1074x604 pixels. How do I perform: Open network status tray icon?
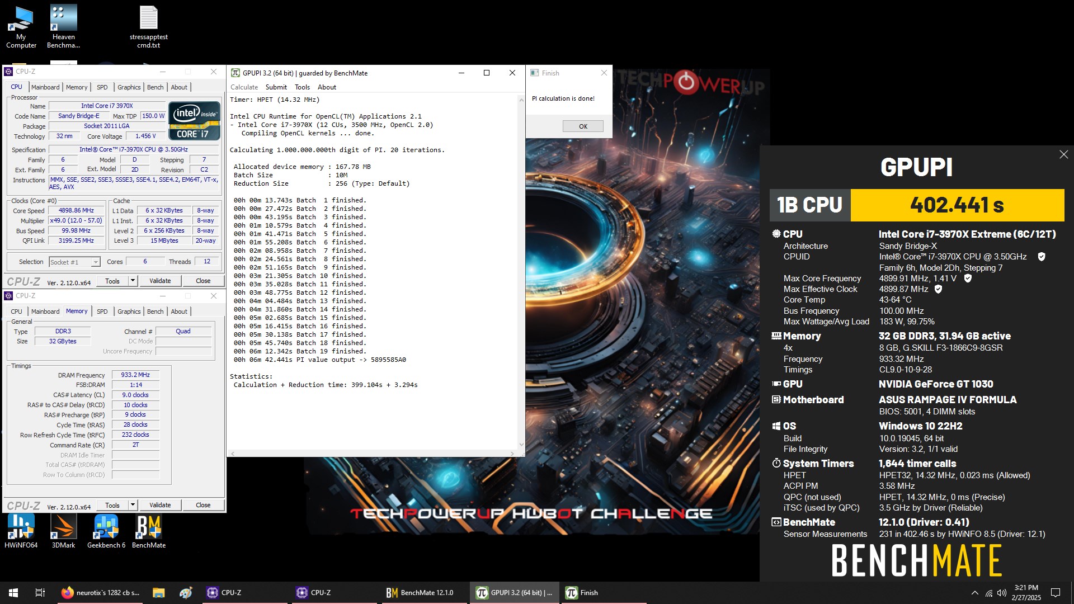(989, 593)
